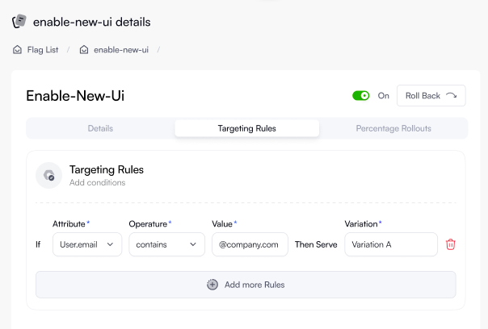Focus the Value field containing @company.com

tap(250, 244)
